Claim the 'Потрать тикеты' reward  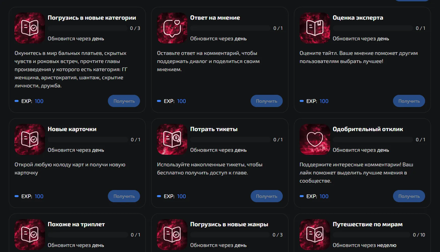tap(267, 196)
